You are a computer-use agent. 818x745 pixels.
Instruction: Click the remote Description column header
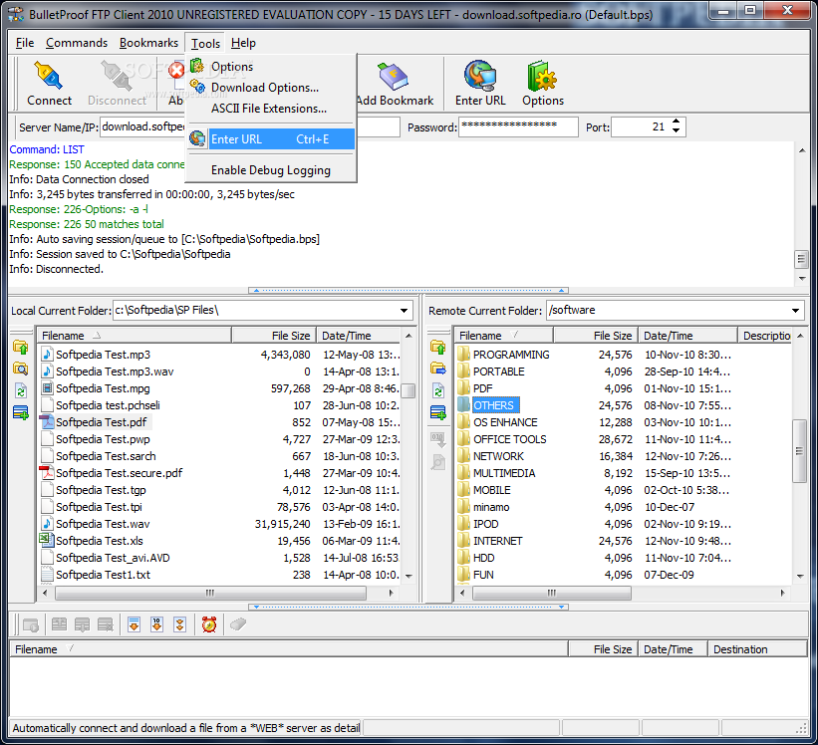click(766, 336)
